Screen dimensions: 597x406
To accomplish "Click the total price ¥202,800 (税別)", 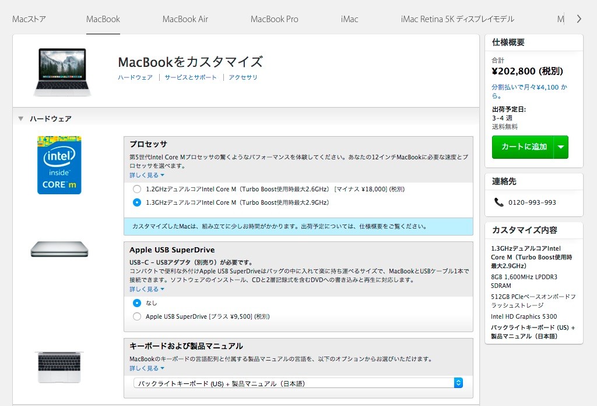I will click(527, 71).
